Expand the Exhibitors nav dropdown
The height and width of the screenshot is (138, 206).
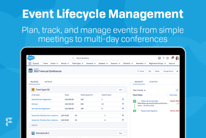pyautogui.click(x=132, y=64)
